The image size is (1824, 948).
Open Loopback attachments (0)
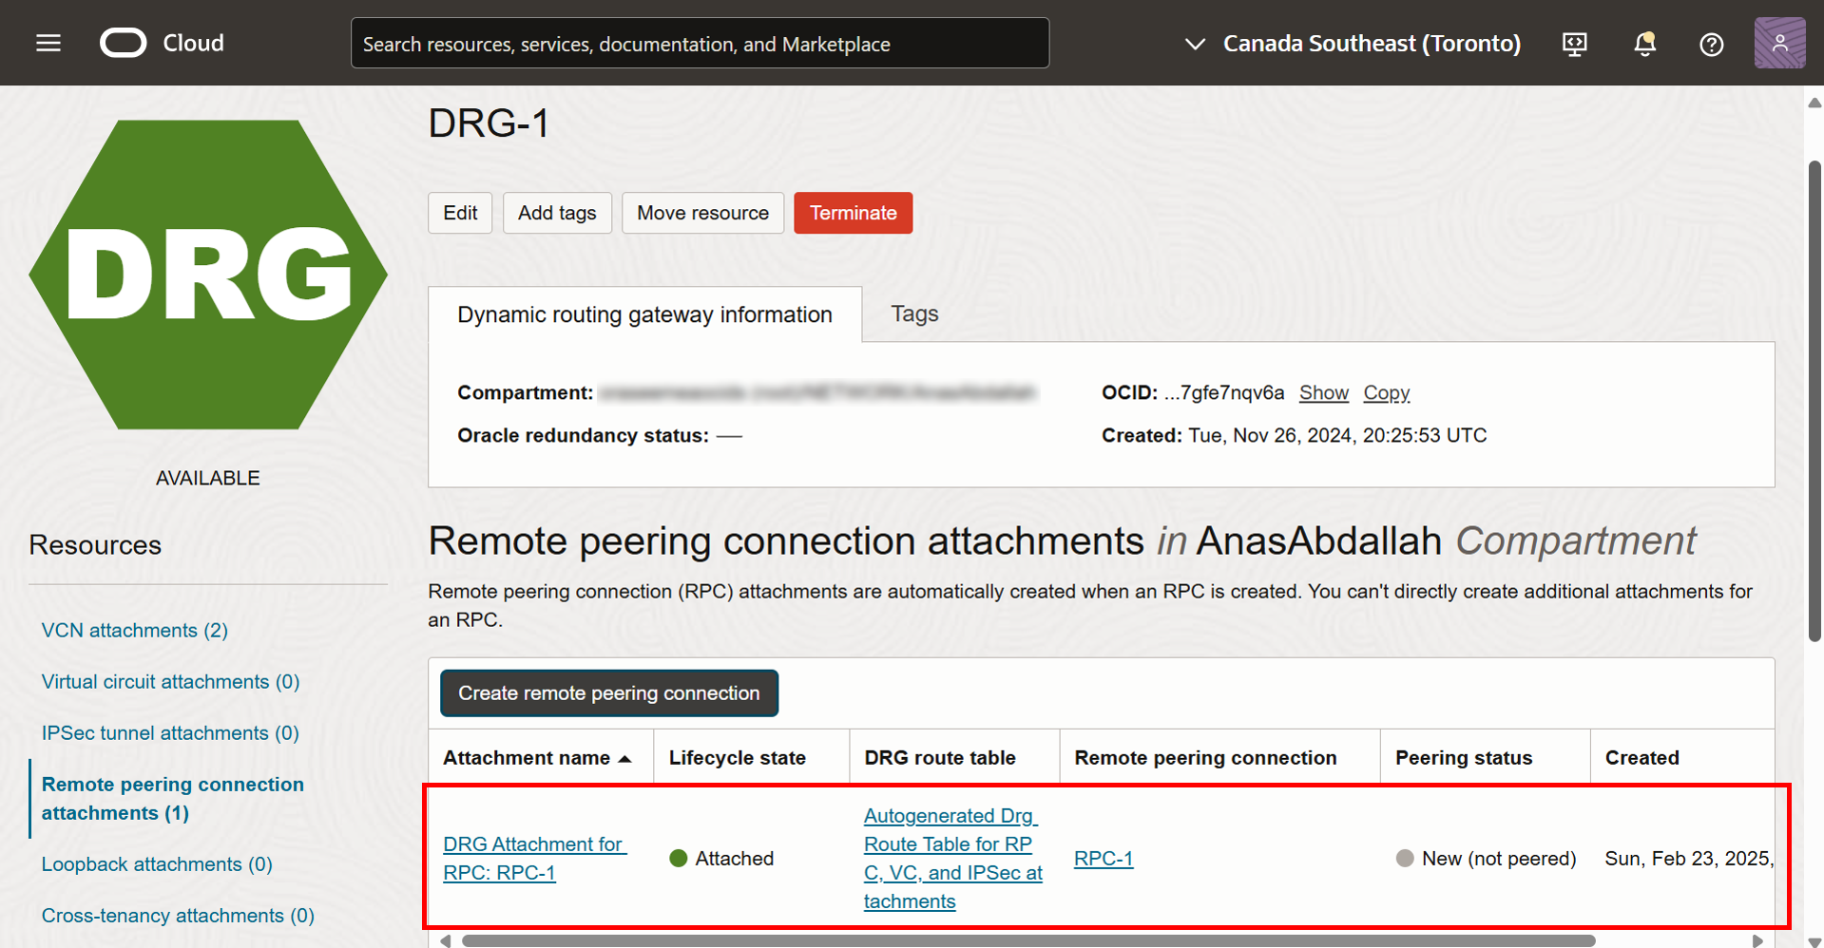pos(157,863)
